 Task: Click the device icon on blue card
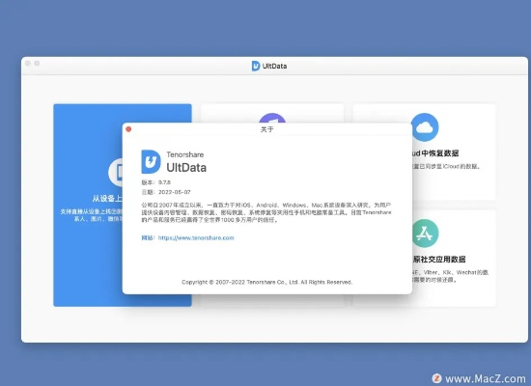tap(116, 172)
